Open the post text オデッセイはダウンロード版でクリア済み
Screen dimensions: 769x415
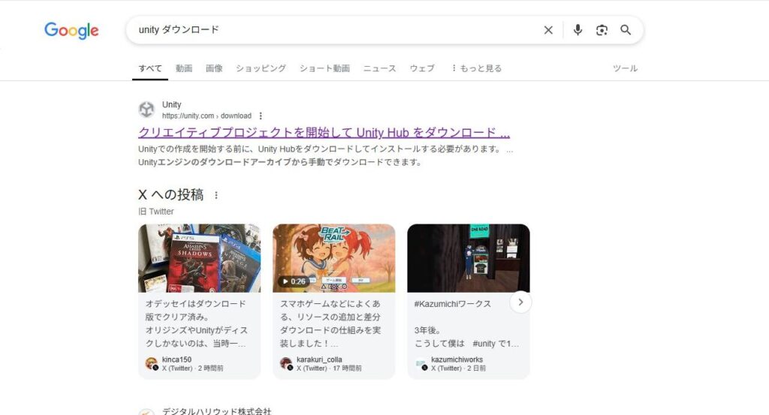(x=196, y=323)
